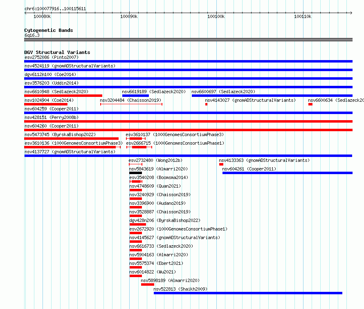Select the nsv5904163 (Almarri2020) label
Image resolution: width=364 pixels, height=309 pixels.
coord(159,255)
